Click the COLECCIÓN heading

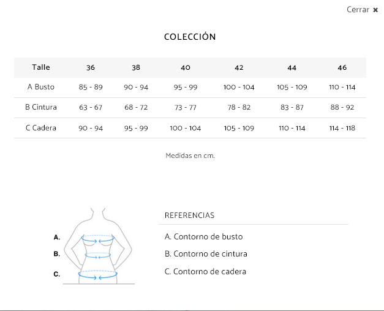190,37
